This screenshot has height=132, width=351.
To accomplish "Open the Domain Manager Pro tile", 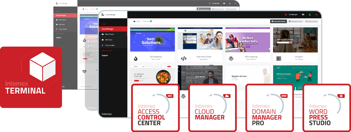I will (270, 108).
